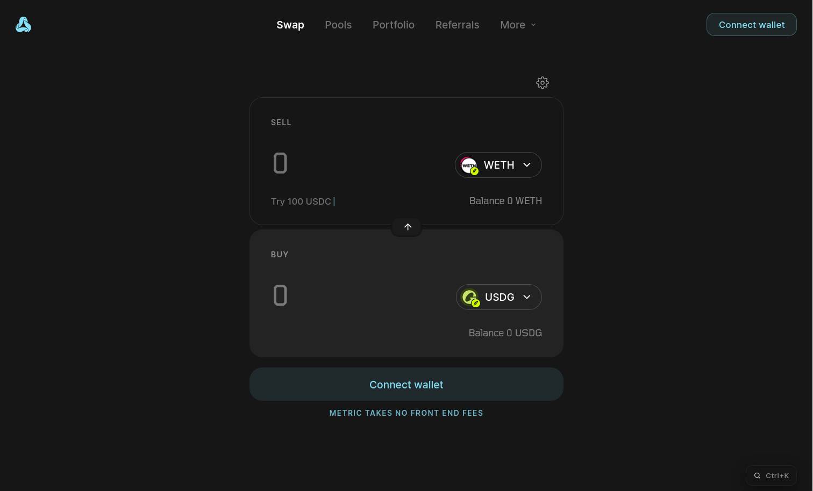Click 'Balance 0 WETH' text
This screenshot has width=813, height=491.
505,201
